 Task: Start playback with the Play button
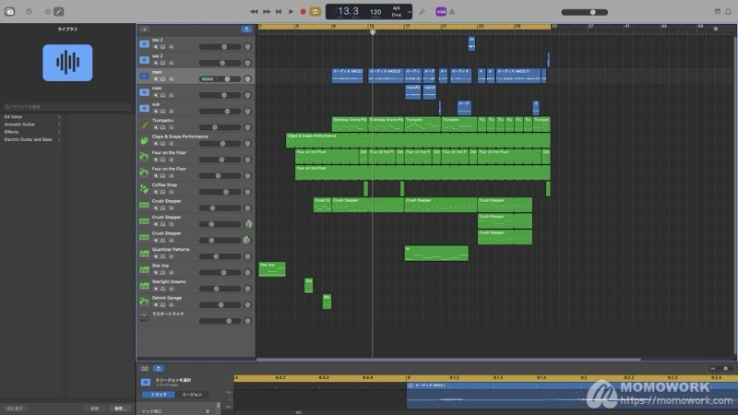click(291, 12)
